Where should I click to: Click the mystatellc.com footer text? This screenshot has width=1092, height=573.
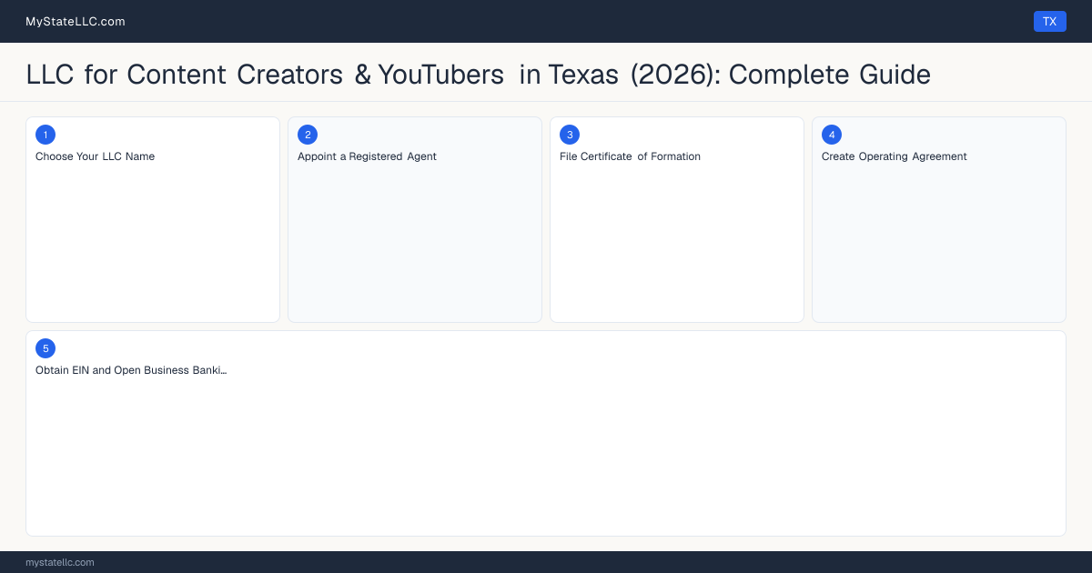tap(60, 562)
